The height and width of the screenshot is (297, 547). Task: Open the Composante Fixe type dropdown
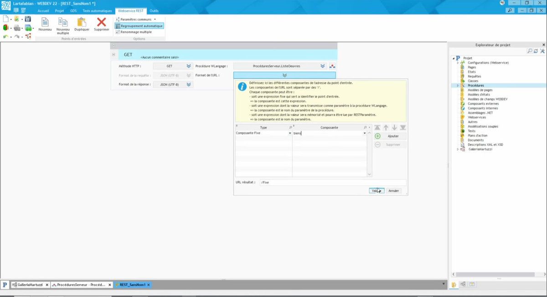point(290,133)
